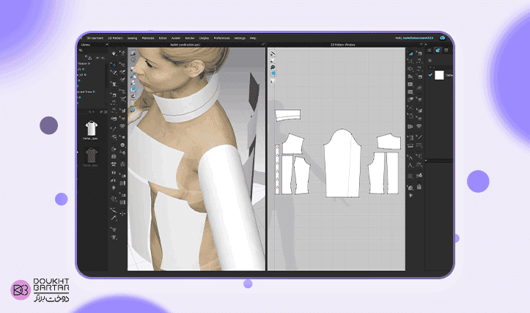Select the letter A annotation tool in 2D toolbar

point(410,165)
